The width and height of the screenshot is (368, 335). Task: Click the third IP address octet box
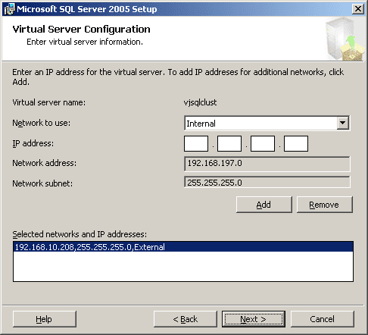pyautogui.click(x=263, y=143)
